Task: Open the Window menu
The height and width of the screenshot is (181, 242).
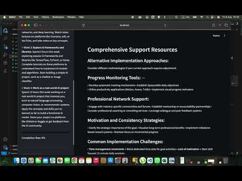Action: pyautogui.click(x=72, y=17)
